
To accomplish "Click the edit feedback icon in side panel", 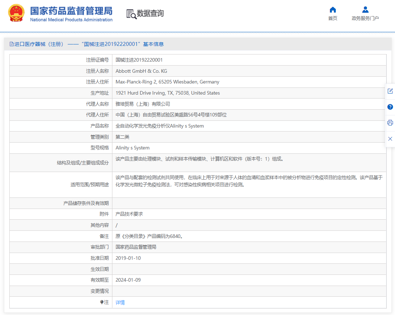I will pos(390,91).
